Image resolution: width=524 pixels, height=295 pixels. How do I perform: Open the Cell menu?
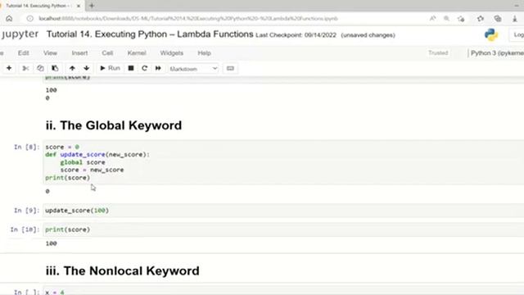click(107, 52)
